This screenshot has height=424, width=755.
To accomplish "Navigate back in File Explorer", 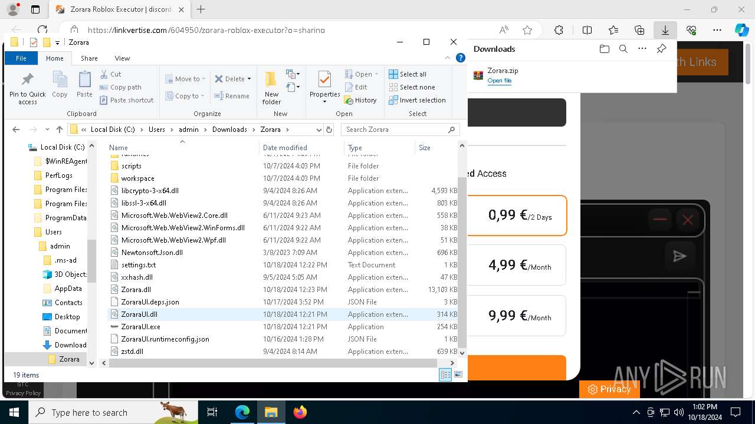I will click(16, 130).
